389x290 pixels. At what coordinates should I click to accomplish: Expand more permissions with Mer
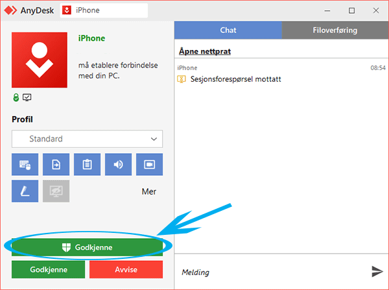click(148, 191)
